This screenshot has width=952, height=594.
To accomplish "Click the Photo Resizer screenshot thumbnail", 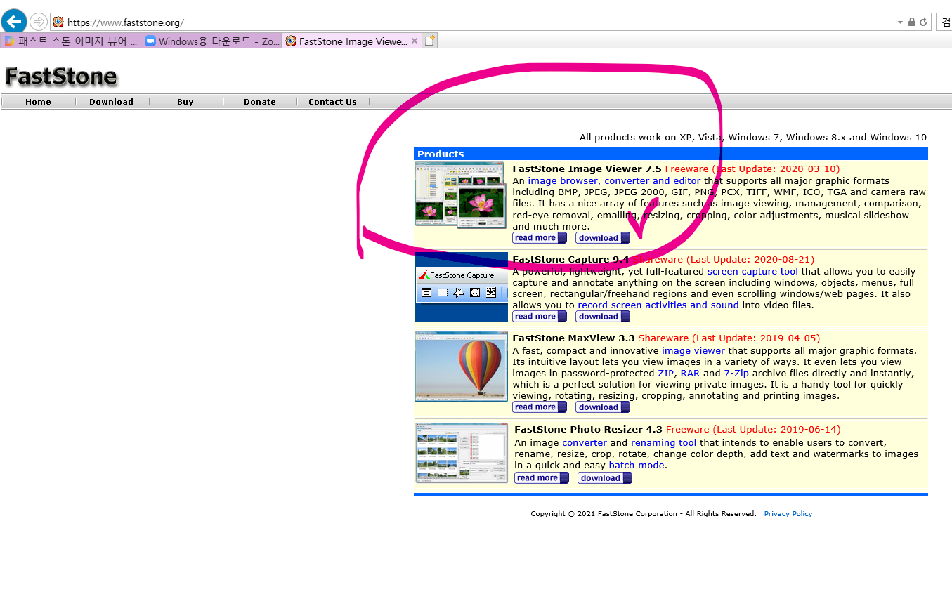I will (x=462, y=453).
